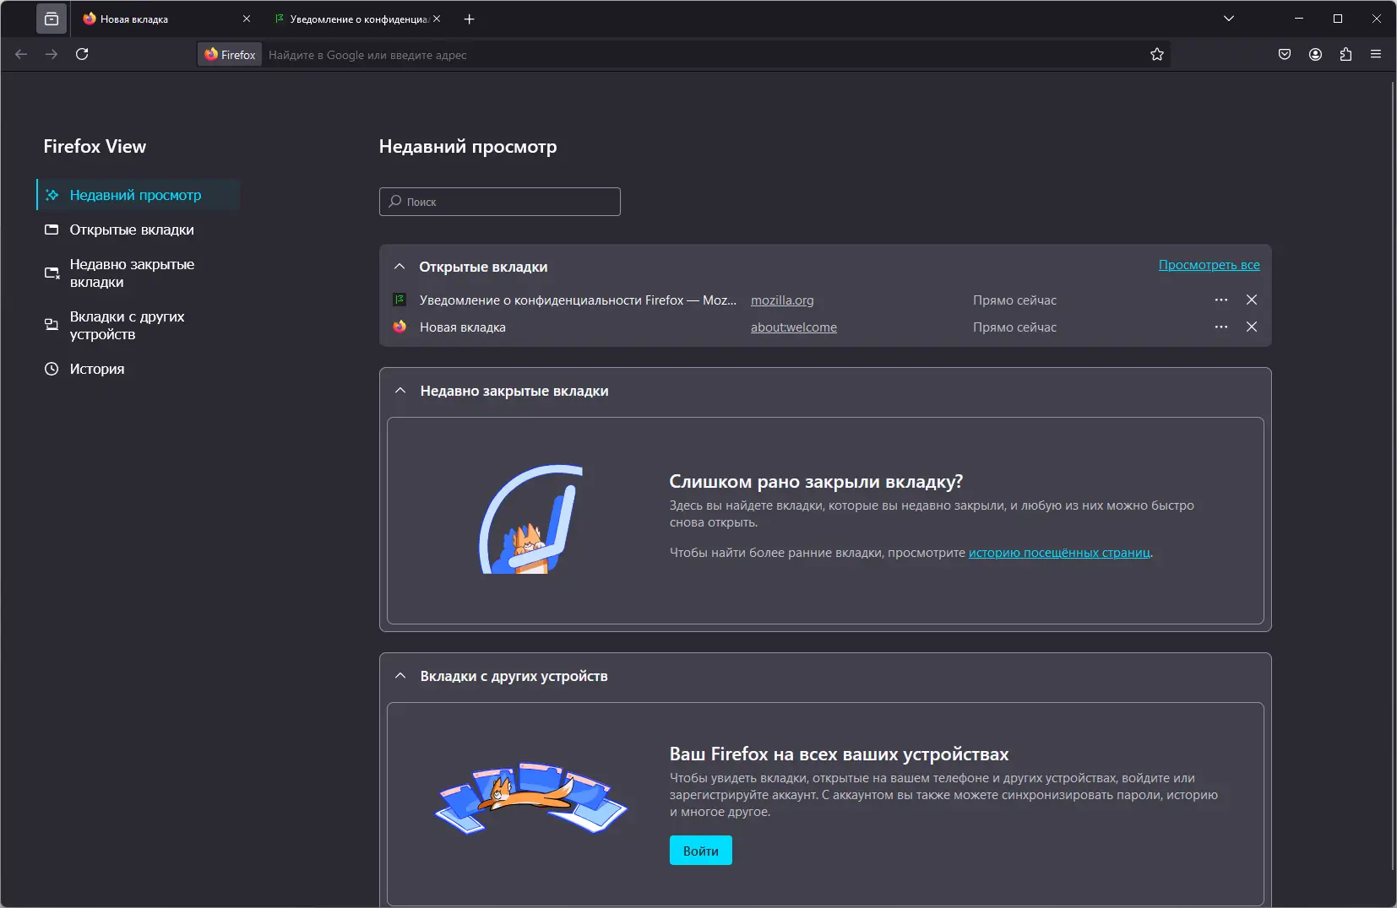Open the Firefox application menu

click(x=1376, y=54)
